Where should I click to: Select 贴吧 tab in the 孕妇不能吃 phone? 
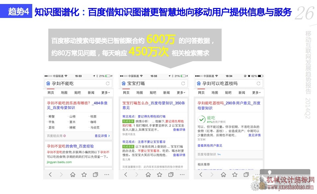click(77, 93)
